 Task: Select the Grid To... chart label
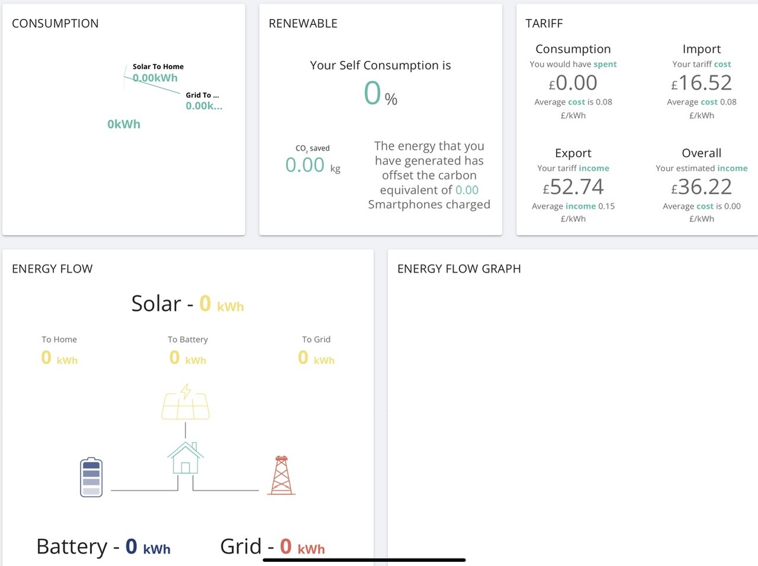pyautogui.click(x=203, y=95)
